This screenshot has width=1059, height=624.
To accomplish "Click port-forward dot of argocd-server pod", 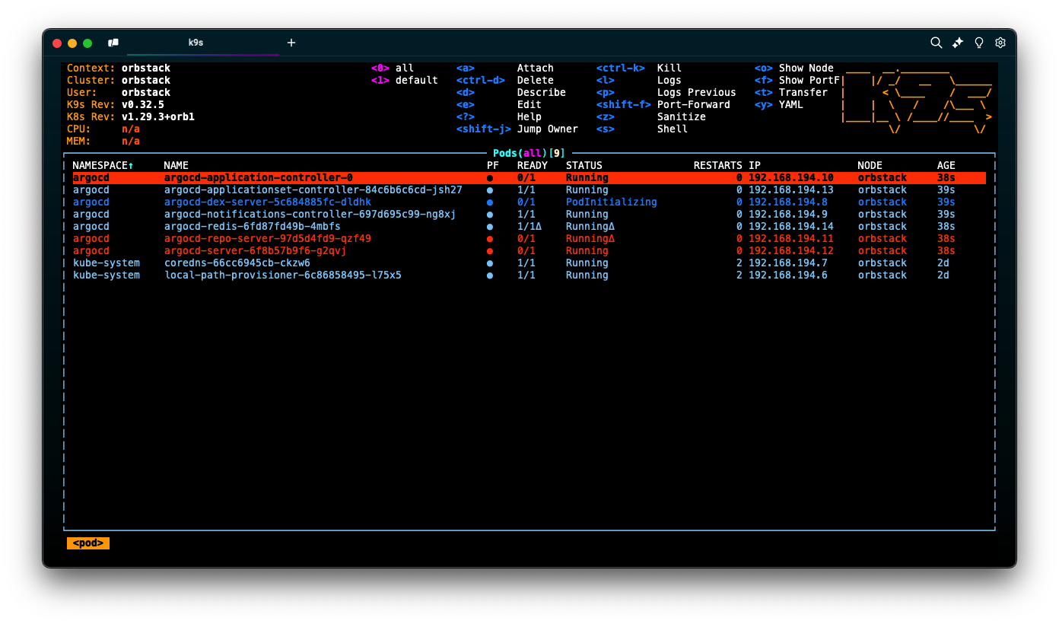I will pyautogui.click(x=490, y=251).
